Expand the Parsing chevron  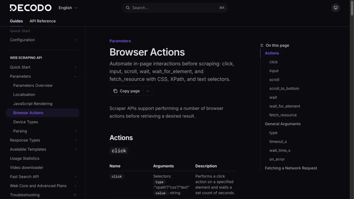[76, 131]
